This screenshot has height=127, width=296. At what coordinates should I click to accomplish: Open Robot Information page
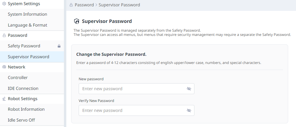tap(26, 110)
